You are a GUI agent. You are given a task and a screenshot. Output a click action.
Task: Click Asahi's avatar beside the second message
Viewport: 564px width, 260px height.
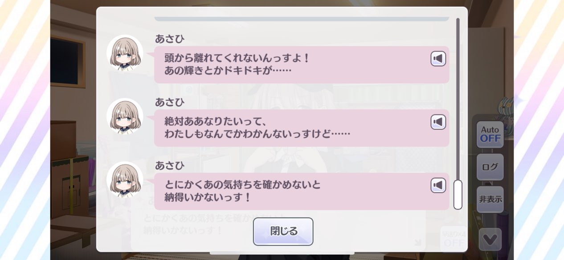click(125, 117)
